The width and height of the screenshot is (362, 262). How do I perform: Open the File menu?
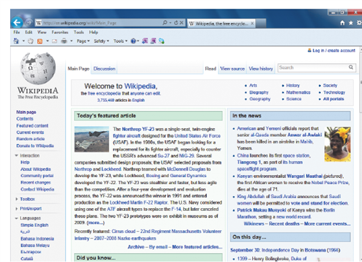tap(17, 32)
